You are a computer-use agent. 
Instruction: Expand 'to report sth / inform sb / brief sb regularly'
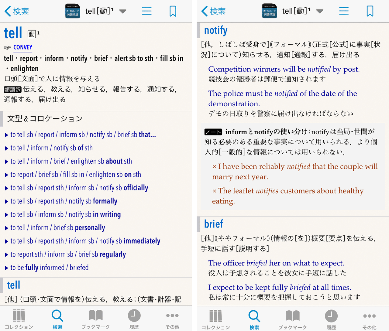(65, 254)
